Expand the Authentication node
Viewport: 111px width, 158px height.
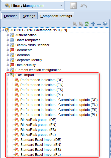7,35
